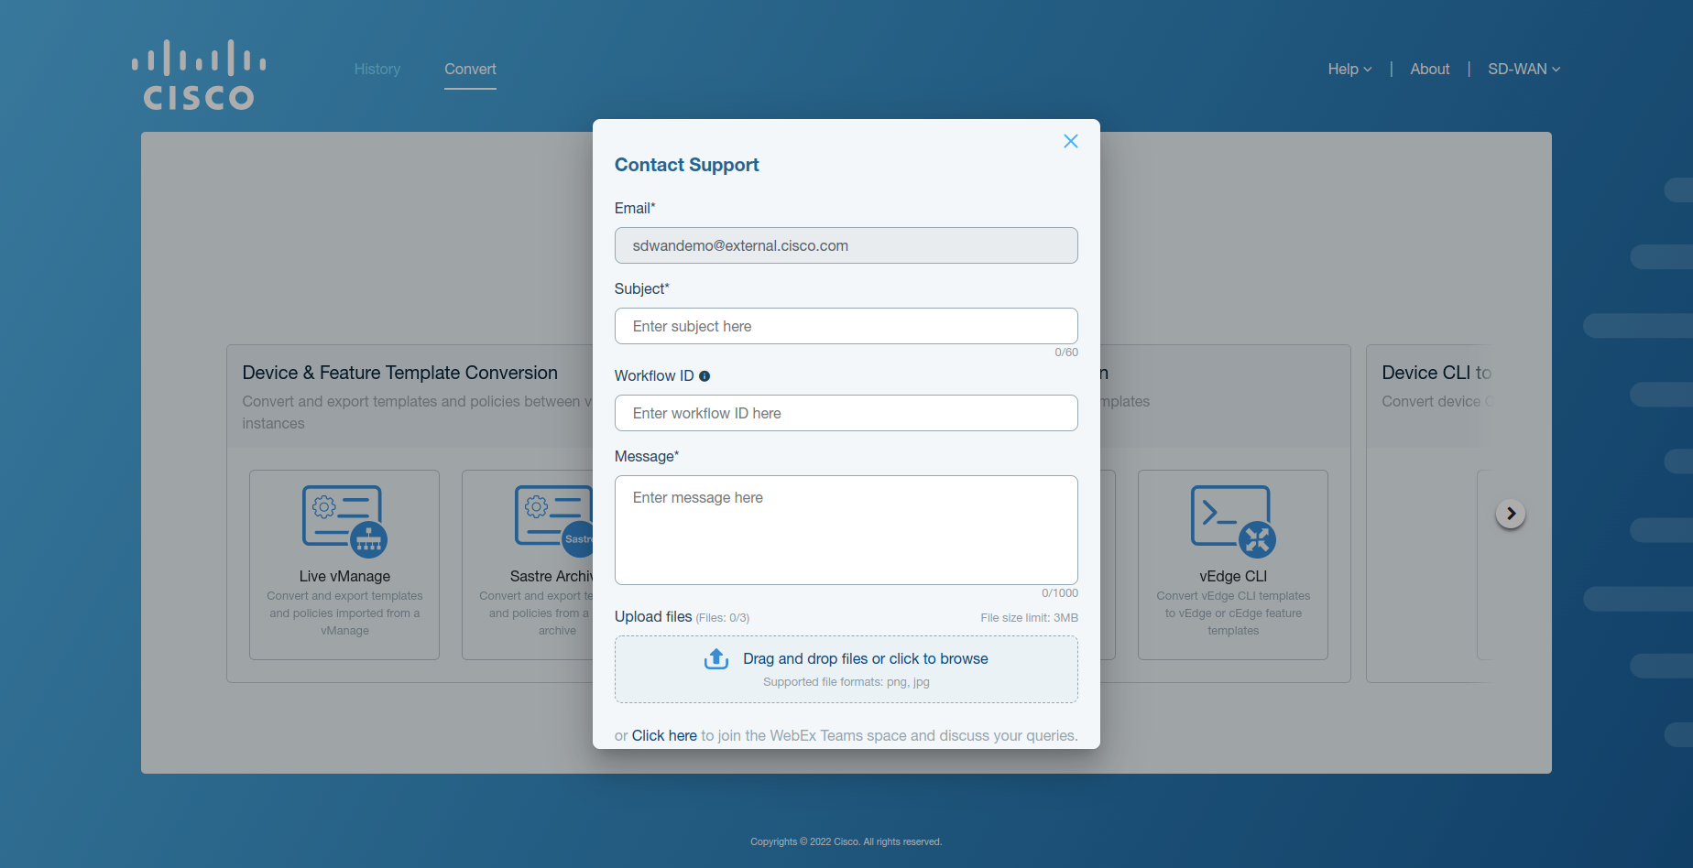Screen dimensions: 1693x868
Task: Select the Live vManage card title
Action: [344, 576]
